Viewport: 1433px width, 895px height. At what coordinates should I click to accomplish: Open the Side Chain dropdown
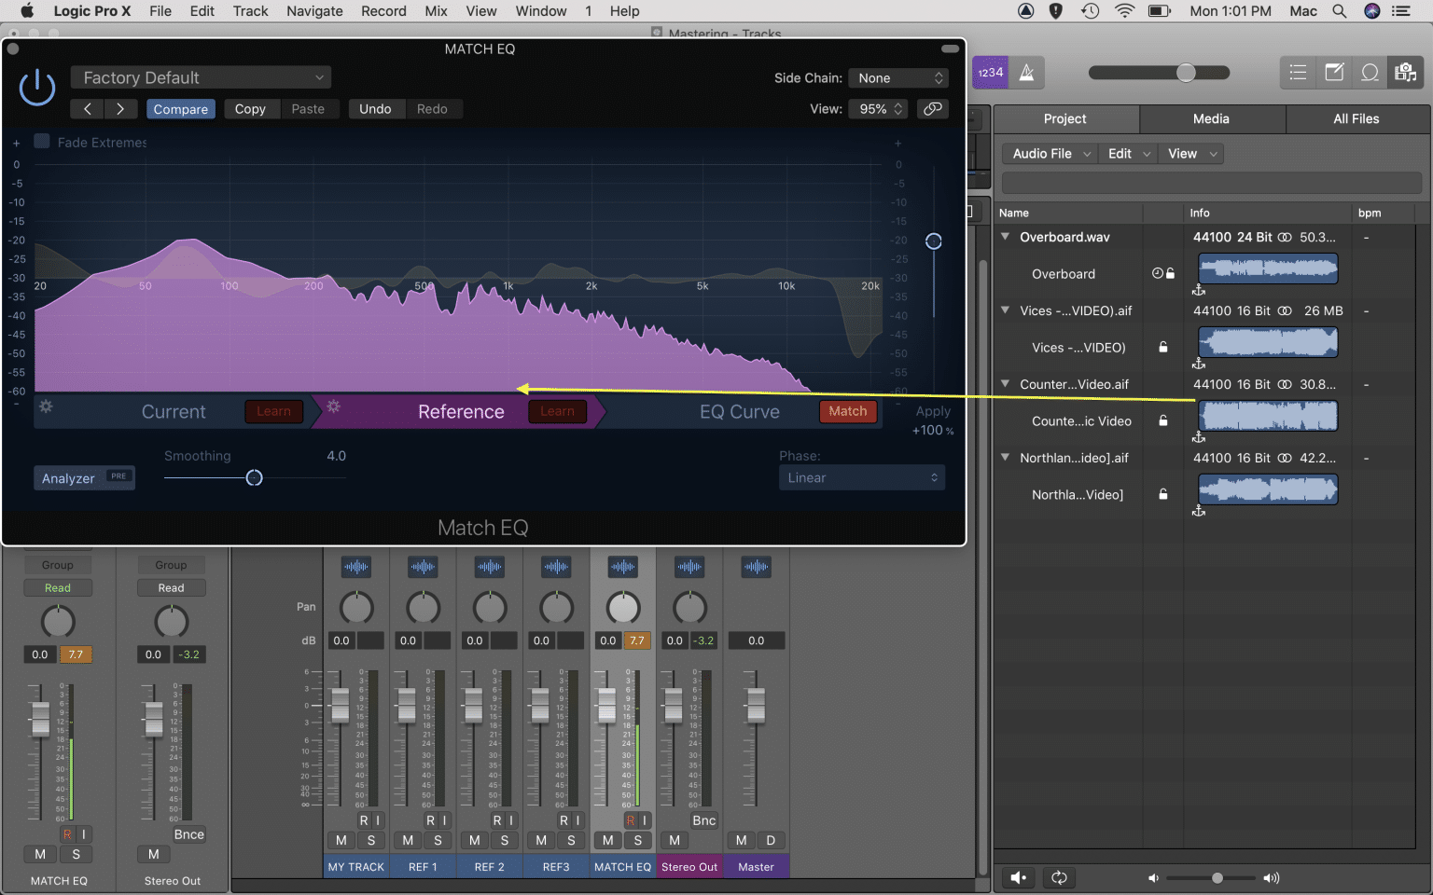click(897, 77)
